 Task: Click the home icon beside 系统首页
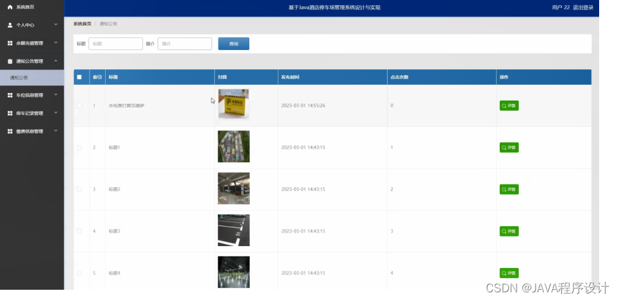(10, 7)
